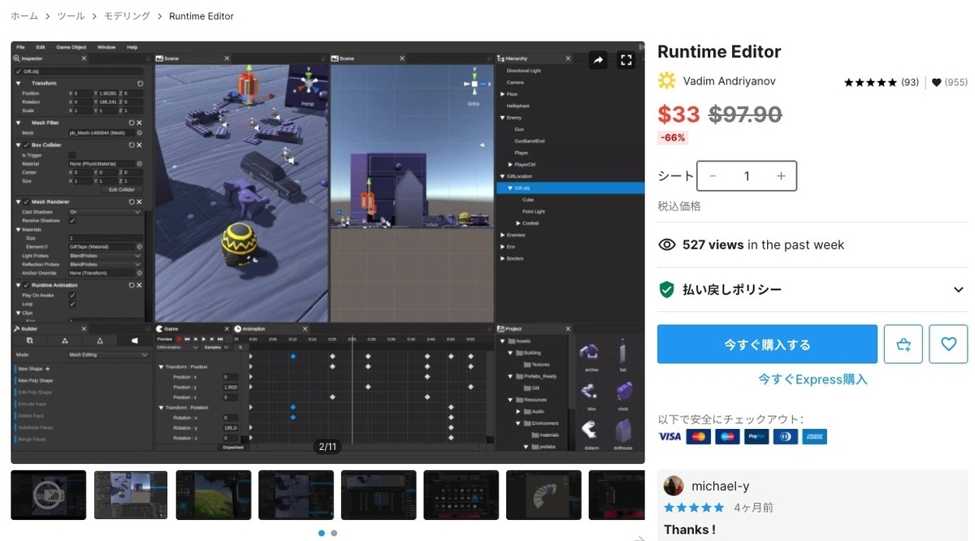Click the five-star rating (93)
The image size is (975, 541).
(x=882, y=82)
